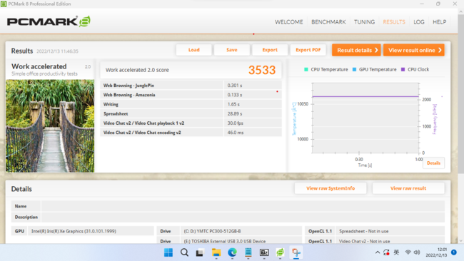464x261 pixels.
Task: Click the taskbar Search magnifier icon
Action: tap(184, 252)
